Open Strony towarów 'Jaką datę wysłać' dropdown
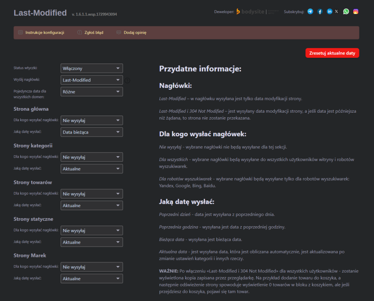 (91, 205)
